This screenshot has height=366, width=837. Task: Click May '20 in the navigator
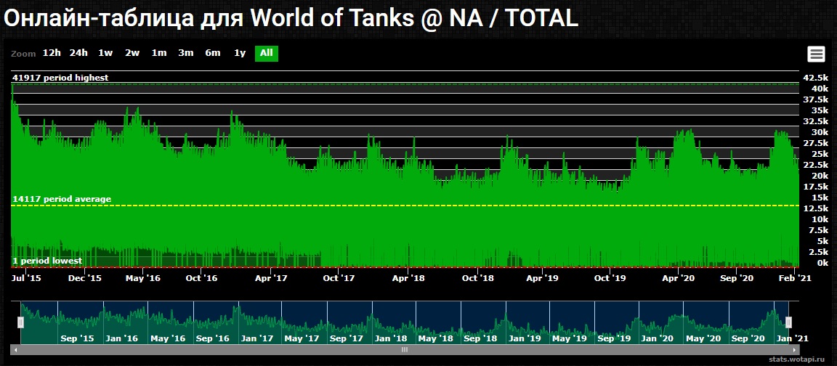click(703, 339)
